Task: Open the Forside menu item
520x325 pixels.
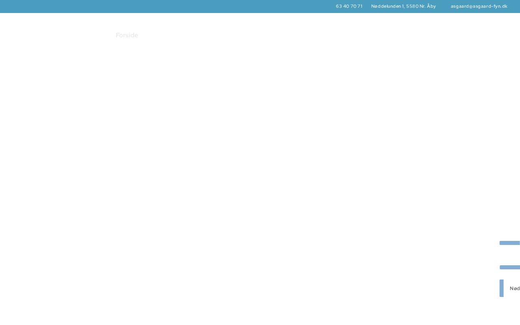Action: click(x=127, y=35)
